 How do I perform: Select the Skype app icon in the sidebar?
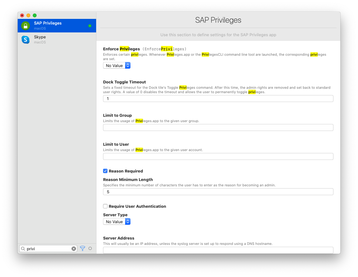(x=25, y=39)
